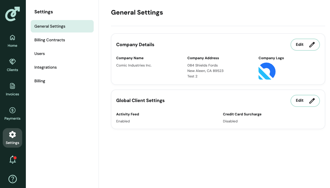
Task: Go to the Users settings page
Action: coord(40,54)
